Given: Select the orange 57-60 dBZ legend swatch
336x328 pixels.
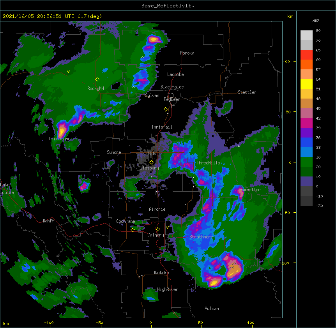Looking at the screenshot, I should tap(306, 65).
